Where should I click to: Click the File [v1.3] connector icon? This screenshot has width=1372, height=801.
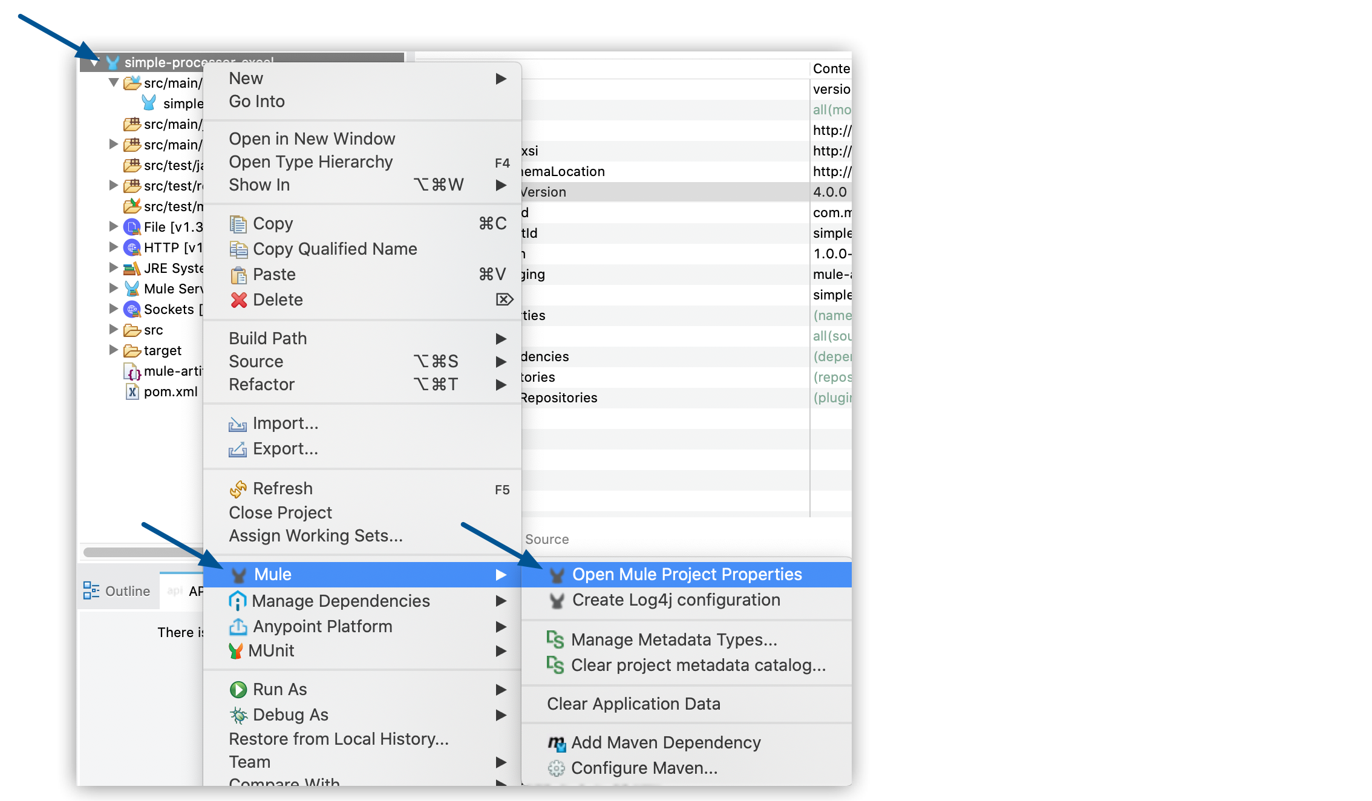pos(131,227)
